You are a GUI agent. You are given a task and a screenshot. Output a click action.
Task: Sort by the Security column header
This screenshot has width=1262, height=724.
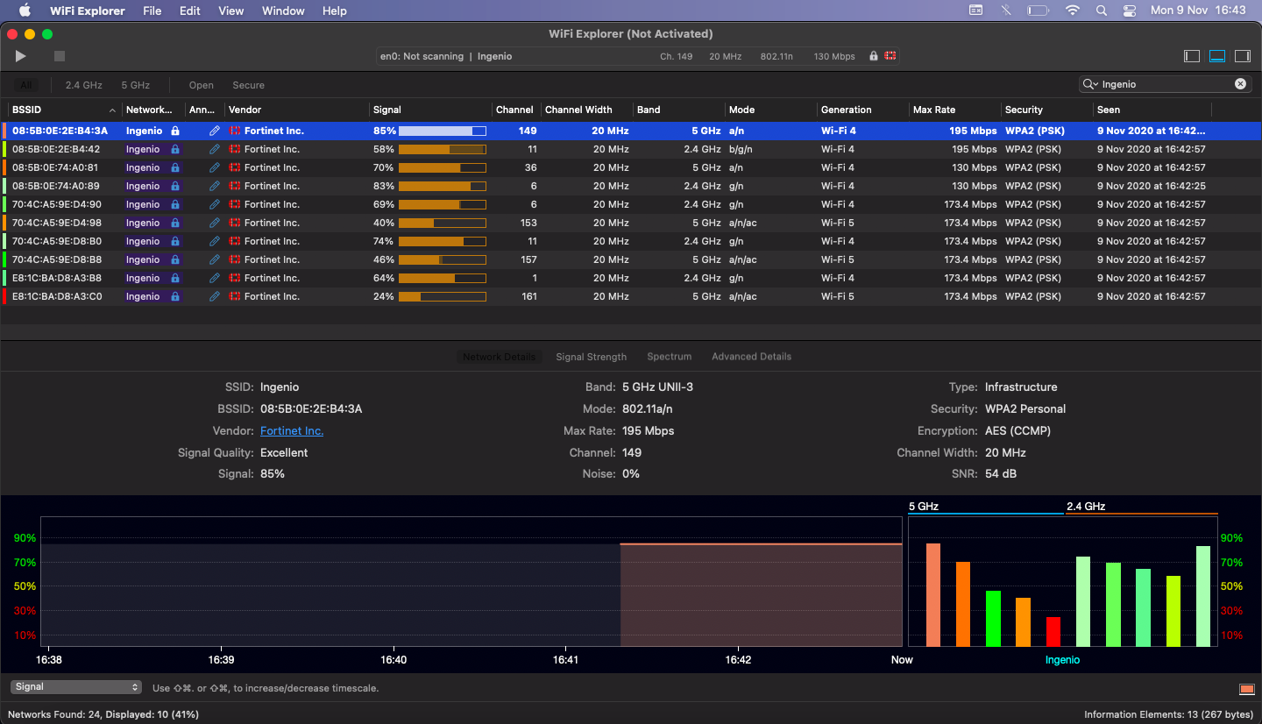pos(1047,110)
